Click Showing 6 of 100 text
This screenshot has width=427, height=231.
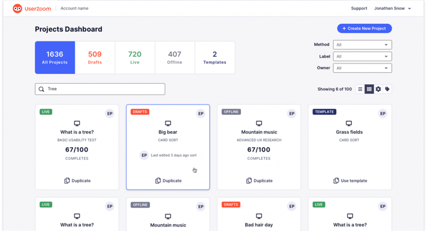click(x=335, y=89)
